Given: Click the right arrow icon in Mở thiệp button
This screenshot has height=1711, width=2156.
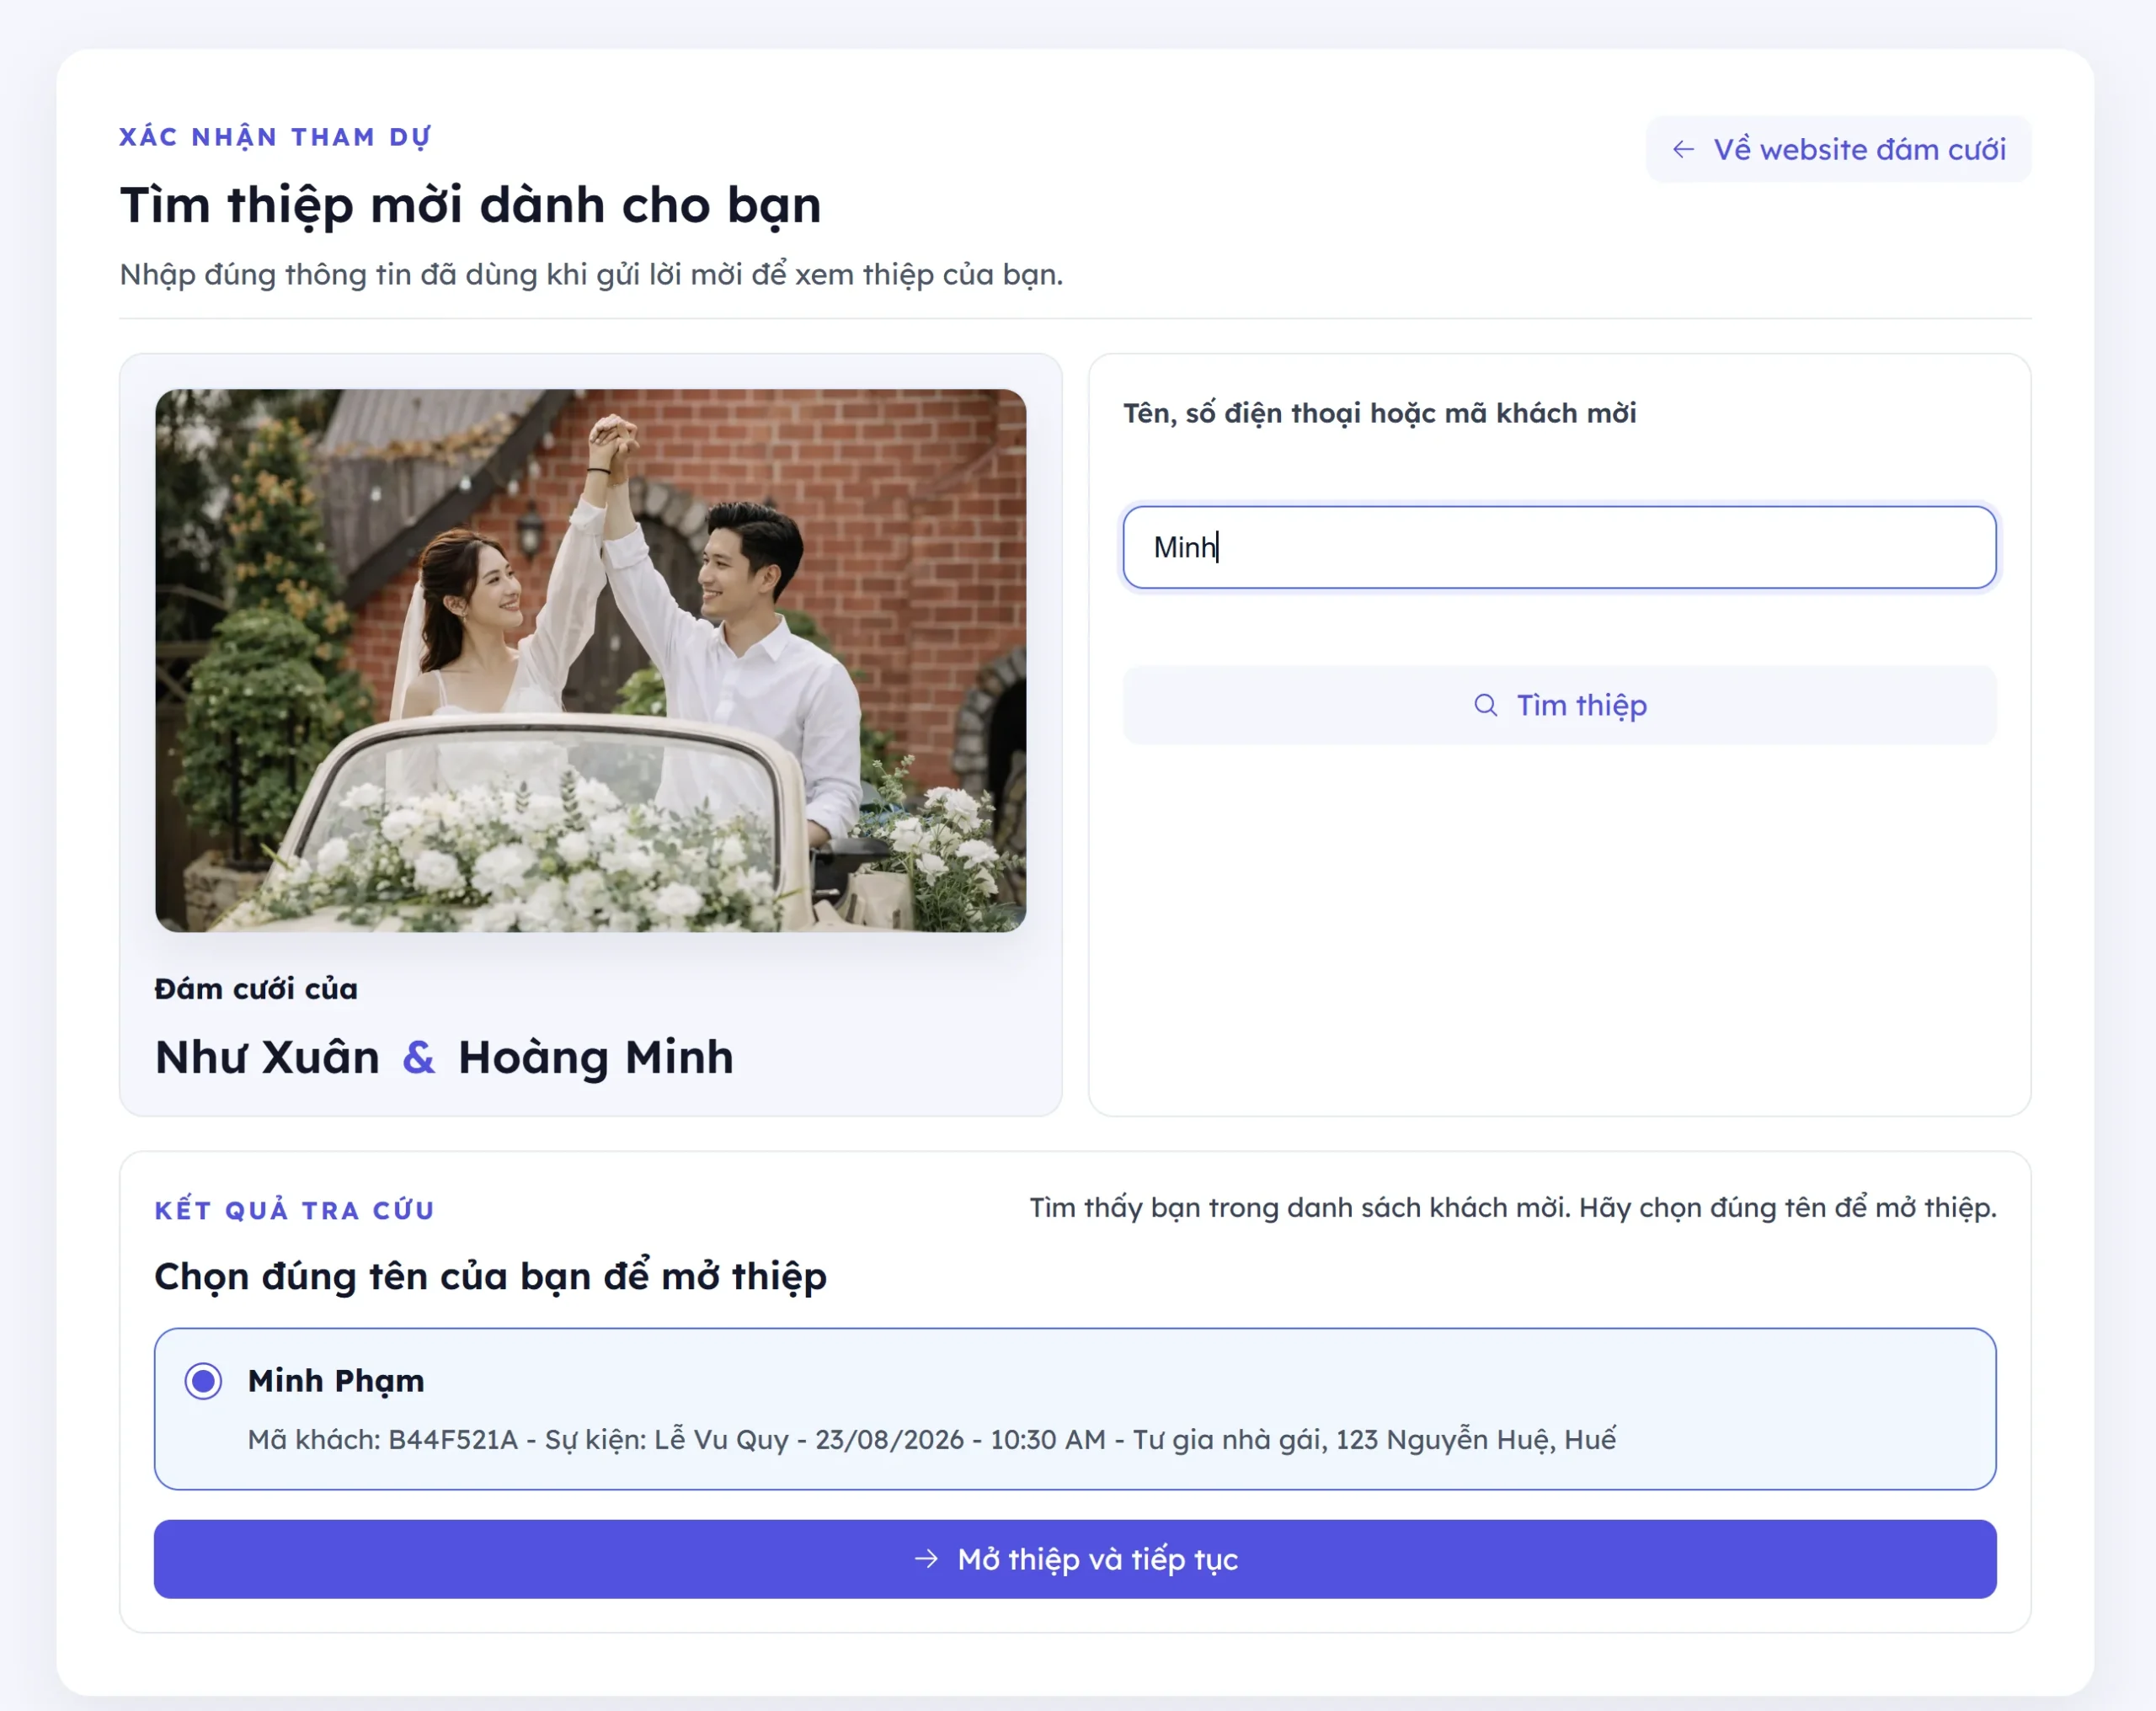Looking at the screenshot, I should coord(926,1559).
